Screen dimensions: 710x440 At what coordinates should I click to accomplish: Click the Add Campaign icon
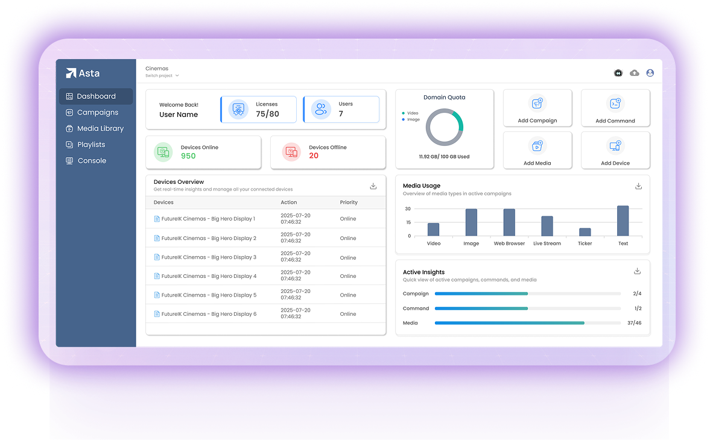pyautogui.click(x=537, y=104)
